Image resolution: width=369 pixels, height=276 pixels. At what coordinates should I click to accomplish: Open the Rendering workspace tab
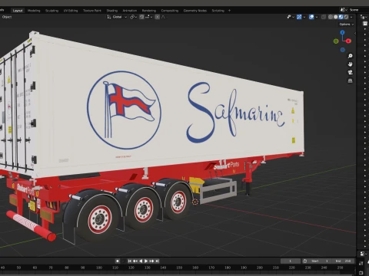[x=149, y=11]
